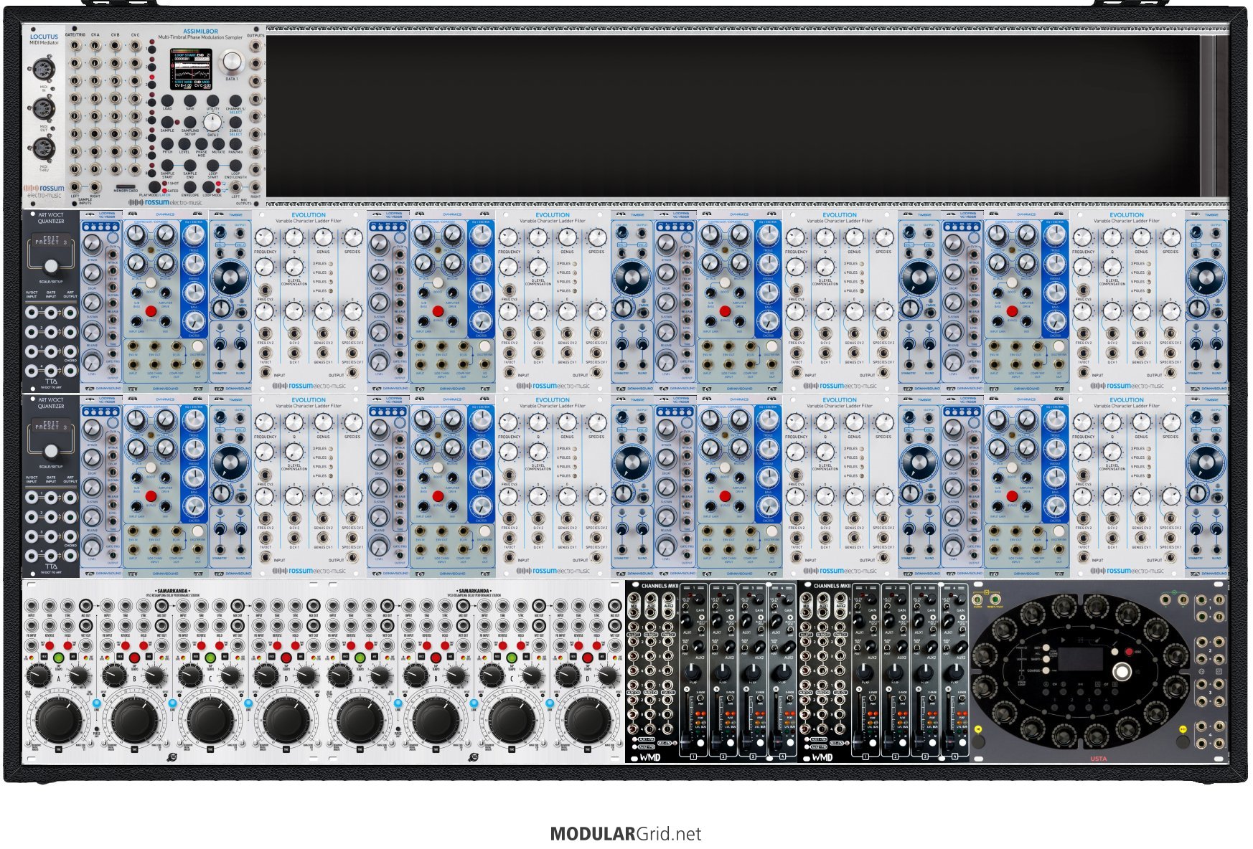Image resolution: width=1253 pixels, height=849 pixels.
Task: Tap the SHIFT button on the USTA sequencer
Action: click(x=1046, y=659)
